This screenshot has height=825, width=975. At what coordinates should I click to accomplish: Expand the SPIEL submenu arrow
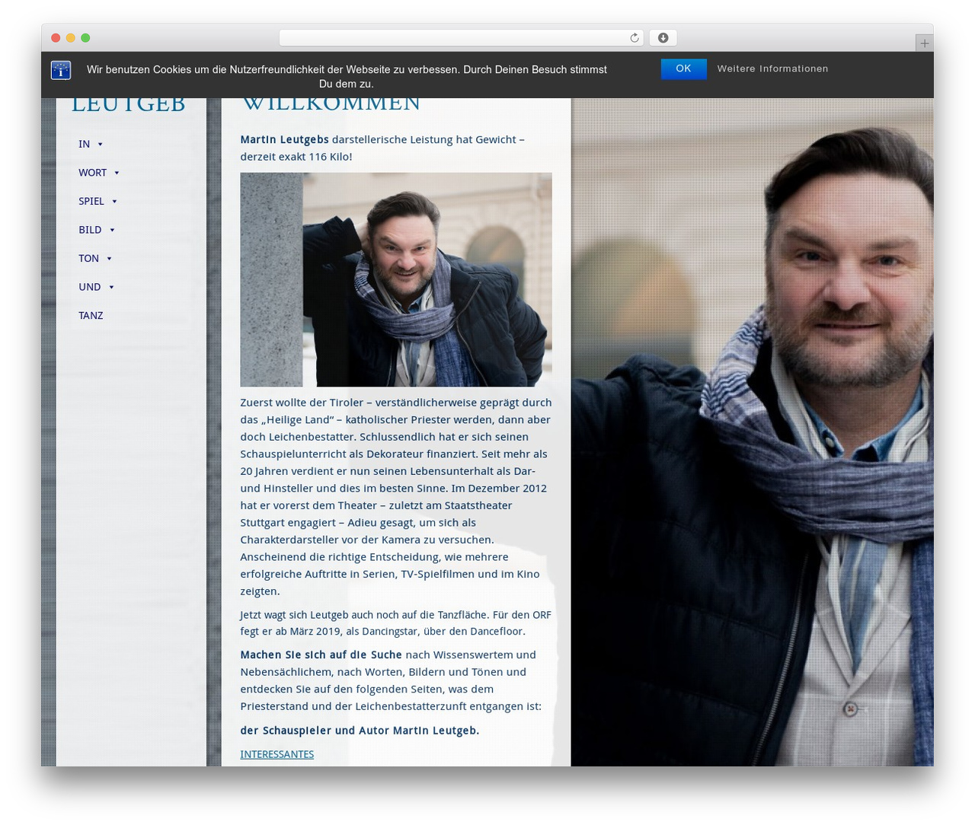[x=114, y=202]
